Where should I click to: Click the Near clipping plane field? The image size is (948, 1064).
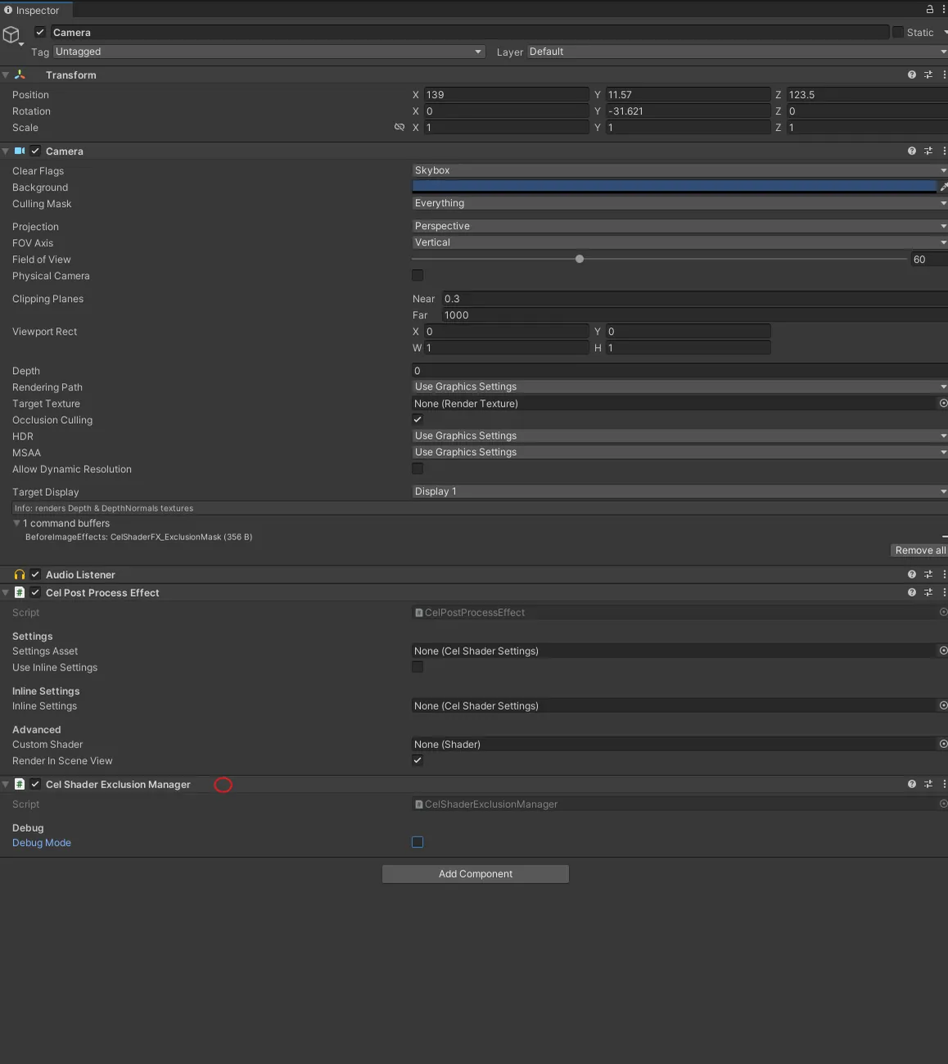[695, 299]
